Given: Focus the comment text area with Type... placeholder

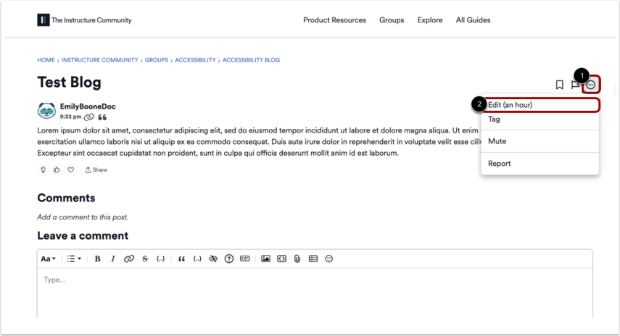Looking at the screenshot, I should pos(315,293).
